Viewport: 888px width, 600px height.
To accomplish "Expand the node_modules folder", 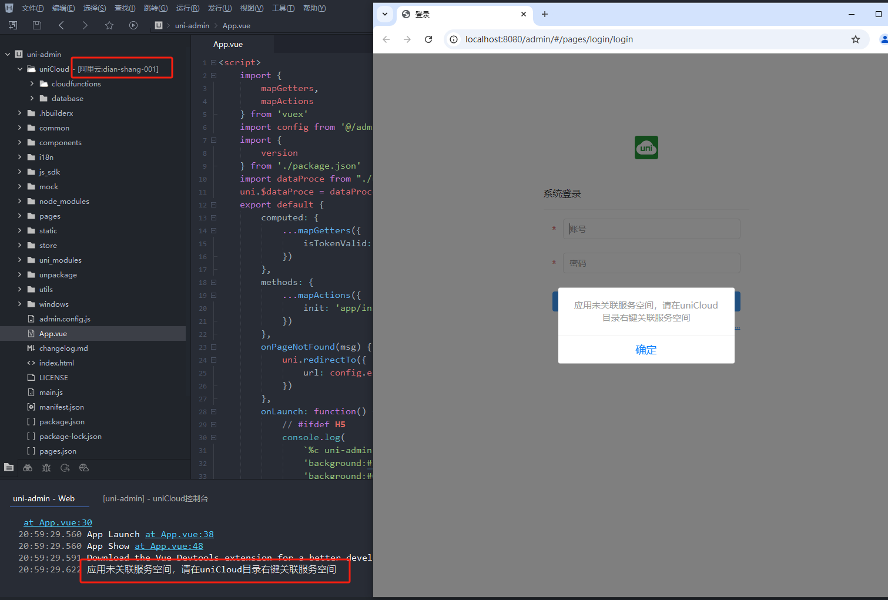I will pos(19,201).
